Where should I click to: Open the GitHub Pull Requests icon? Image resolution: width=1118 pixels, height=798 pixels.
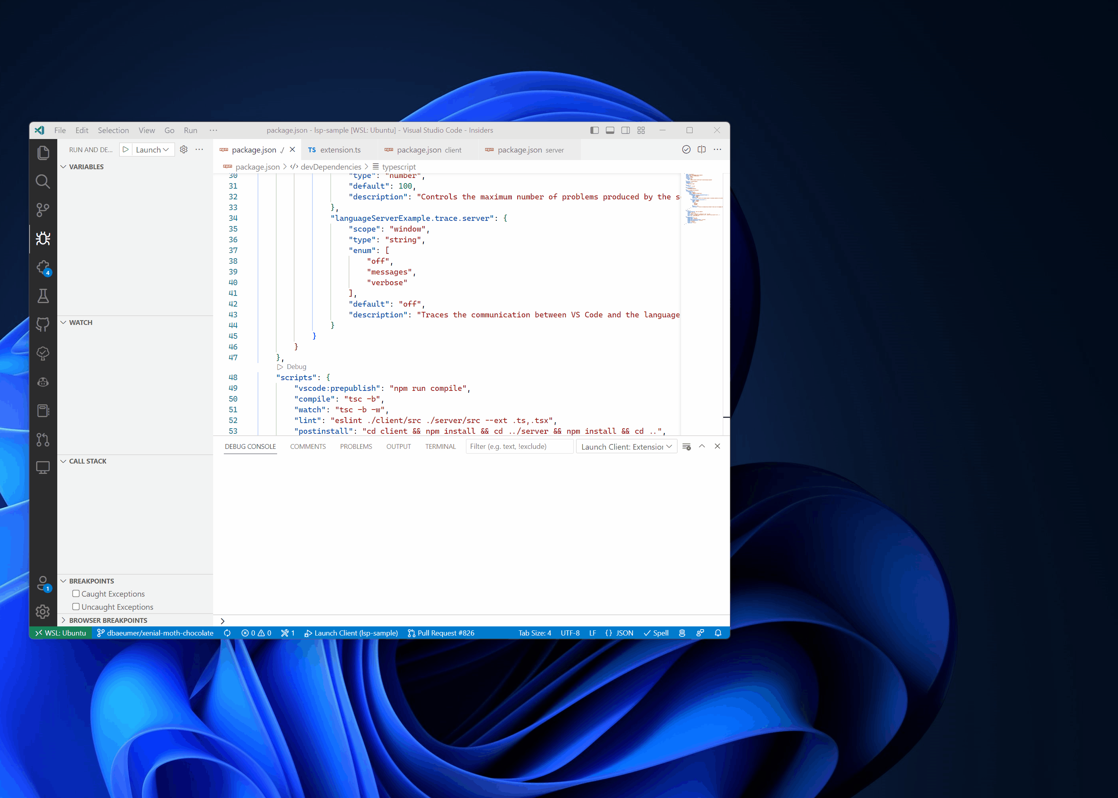[x=43, y=439]
